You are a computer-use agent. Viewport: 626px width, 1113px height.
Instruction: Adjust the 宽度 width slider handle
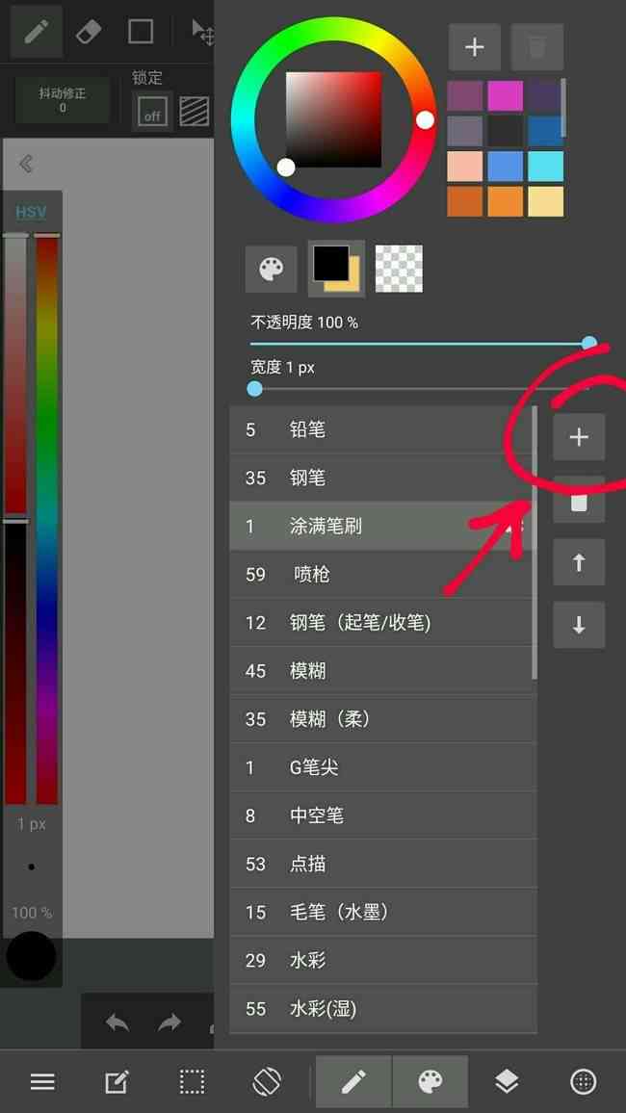pyautogui.click(x=255, y=388)
